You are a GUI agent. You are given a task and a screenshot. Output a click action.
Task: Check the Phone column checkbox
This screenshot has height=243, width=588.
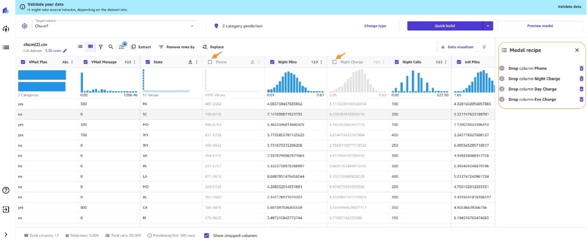pos(210,62)
